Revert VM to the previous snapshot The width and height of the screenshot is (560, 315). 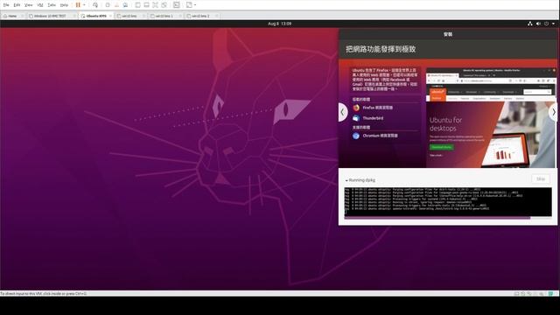[116, 5]
